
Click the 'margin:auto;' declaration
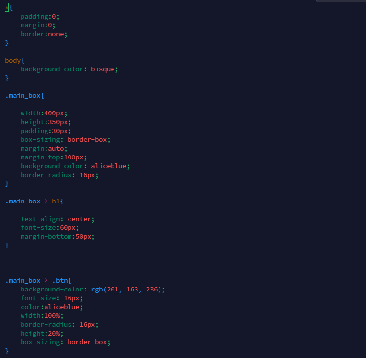coord(44,148)
